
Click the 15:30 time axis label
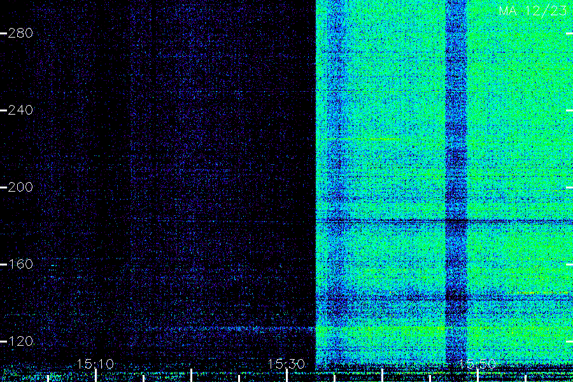point(286,364)
